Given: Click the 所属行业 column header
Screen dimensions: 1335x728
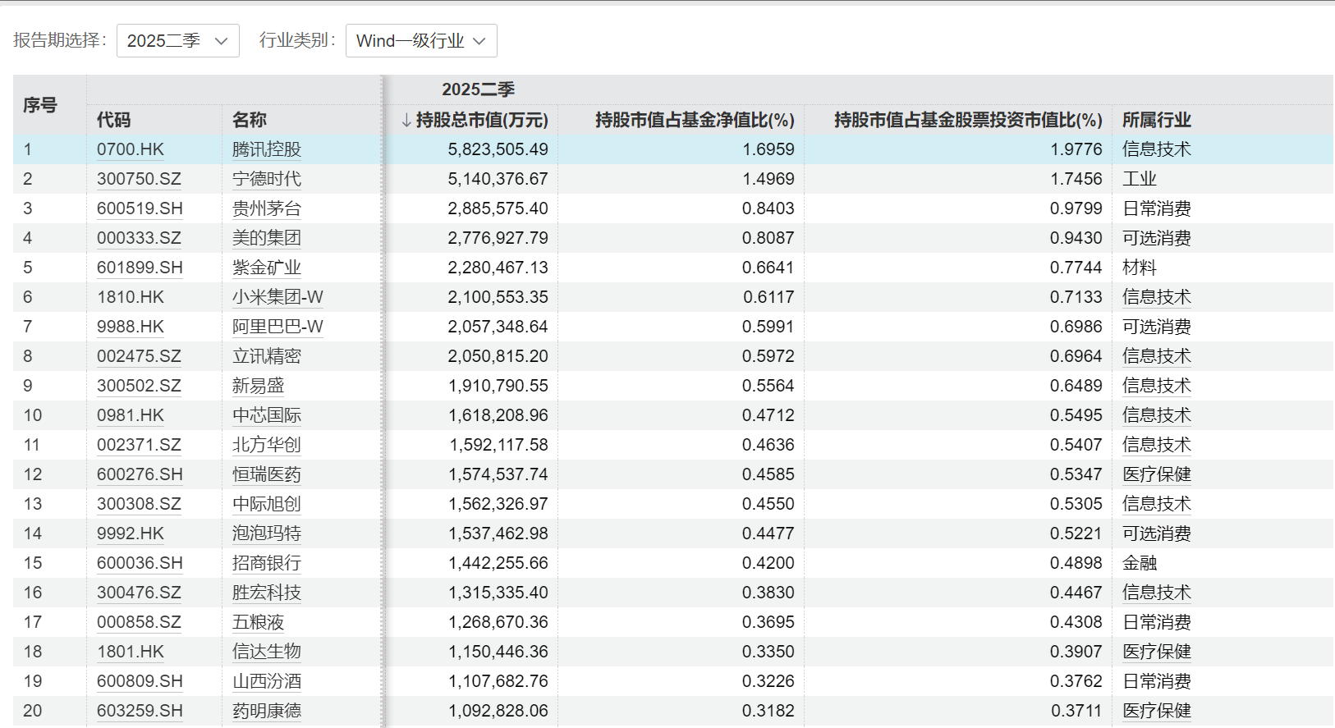Looking at the screenshot, I should tap(1156, 121).
